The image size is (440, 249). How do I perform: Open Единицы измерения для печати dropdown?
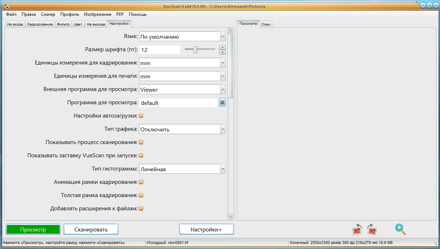coord(182,76)
